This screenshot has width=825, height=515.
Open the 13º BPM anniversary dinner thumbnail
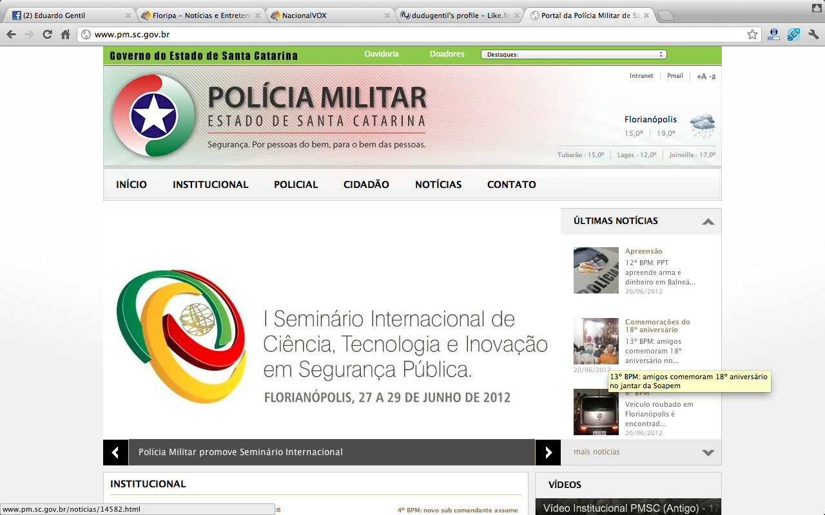pyautogui.click(x=596, y=341)
